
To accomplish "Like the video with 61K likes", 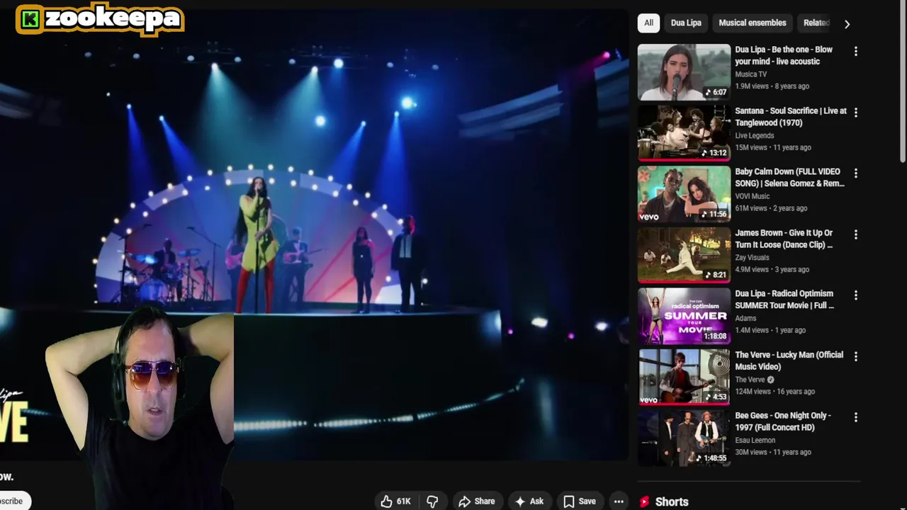I will pos(396,501).
